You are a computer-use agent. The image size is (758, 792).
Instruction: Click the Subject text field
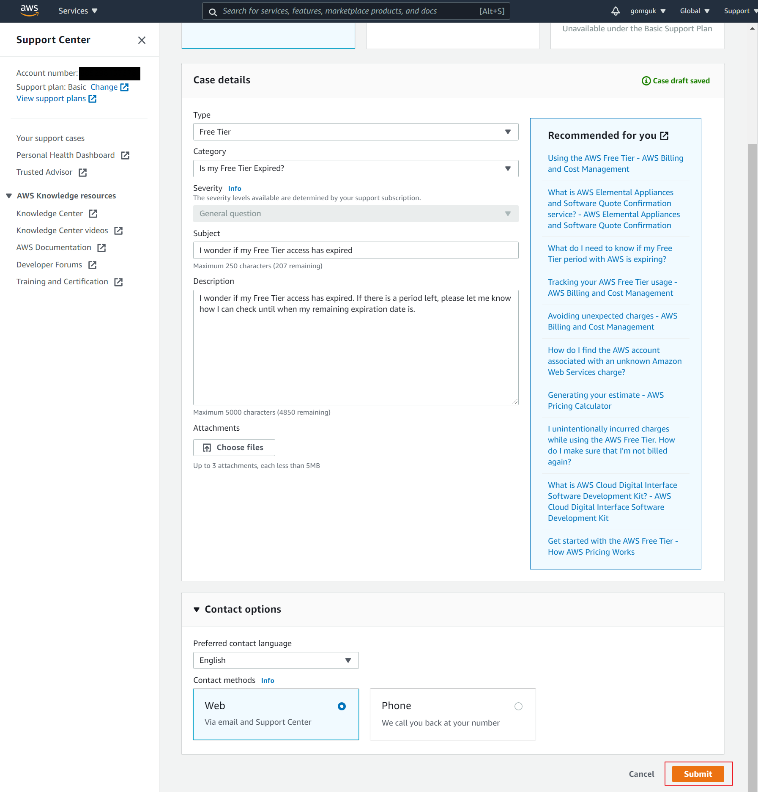point(356,250)
